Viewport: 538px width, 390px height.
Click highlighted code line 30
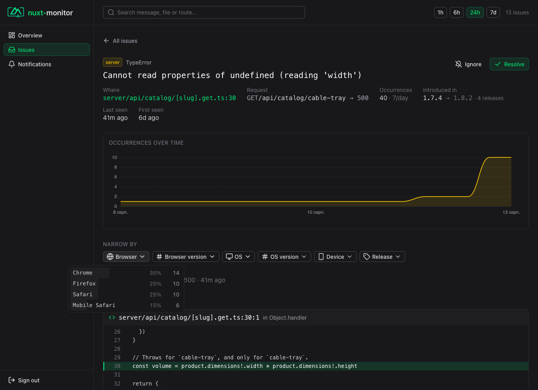coord(315,366)
